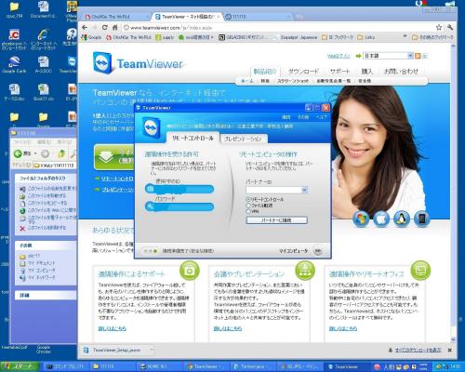
Task: Show hidden bookmarks with the chevron
Action: (405, 37)
